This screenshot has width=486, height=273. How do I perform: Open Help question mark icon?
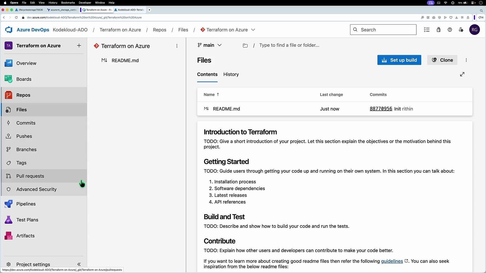coord(450,30)
